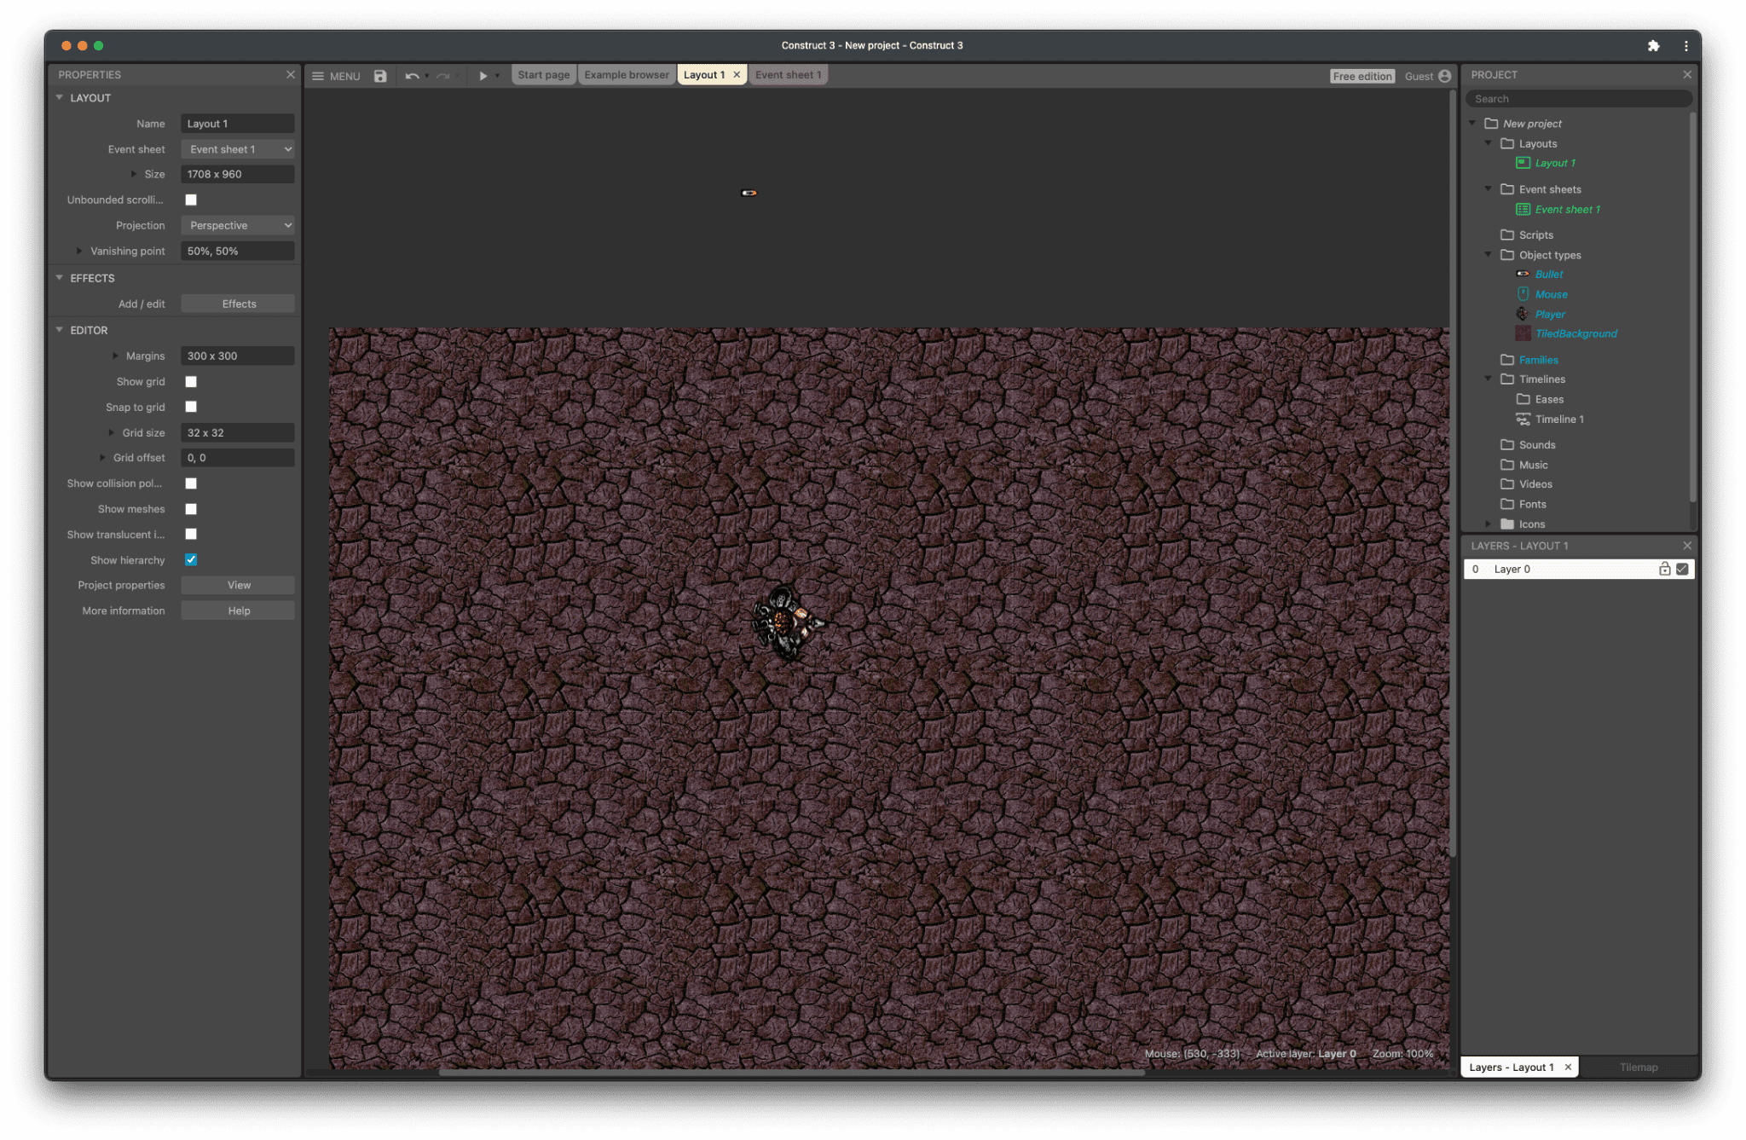Click the Layer 0 lock icon
Image resolution: width=1746 pixels, height=1140 pixels.
pyautogui.click(x=1663, y=569)
